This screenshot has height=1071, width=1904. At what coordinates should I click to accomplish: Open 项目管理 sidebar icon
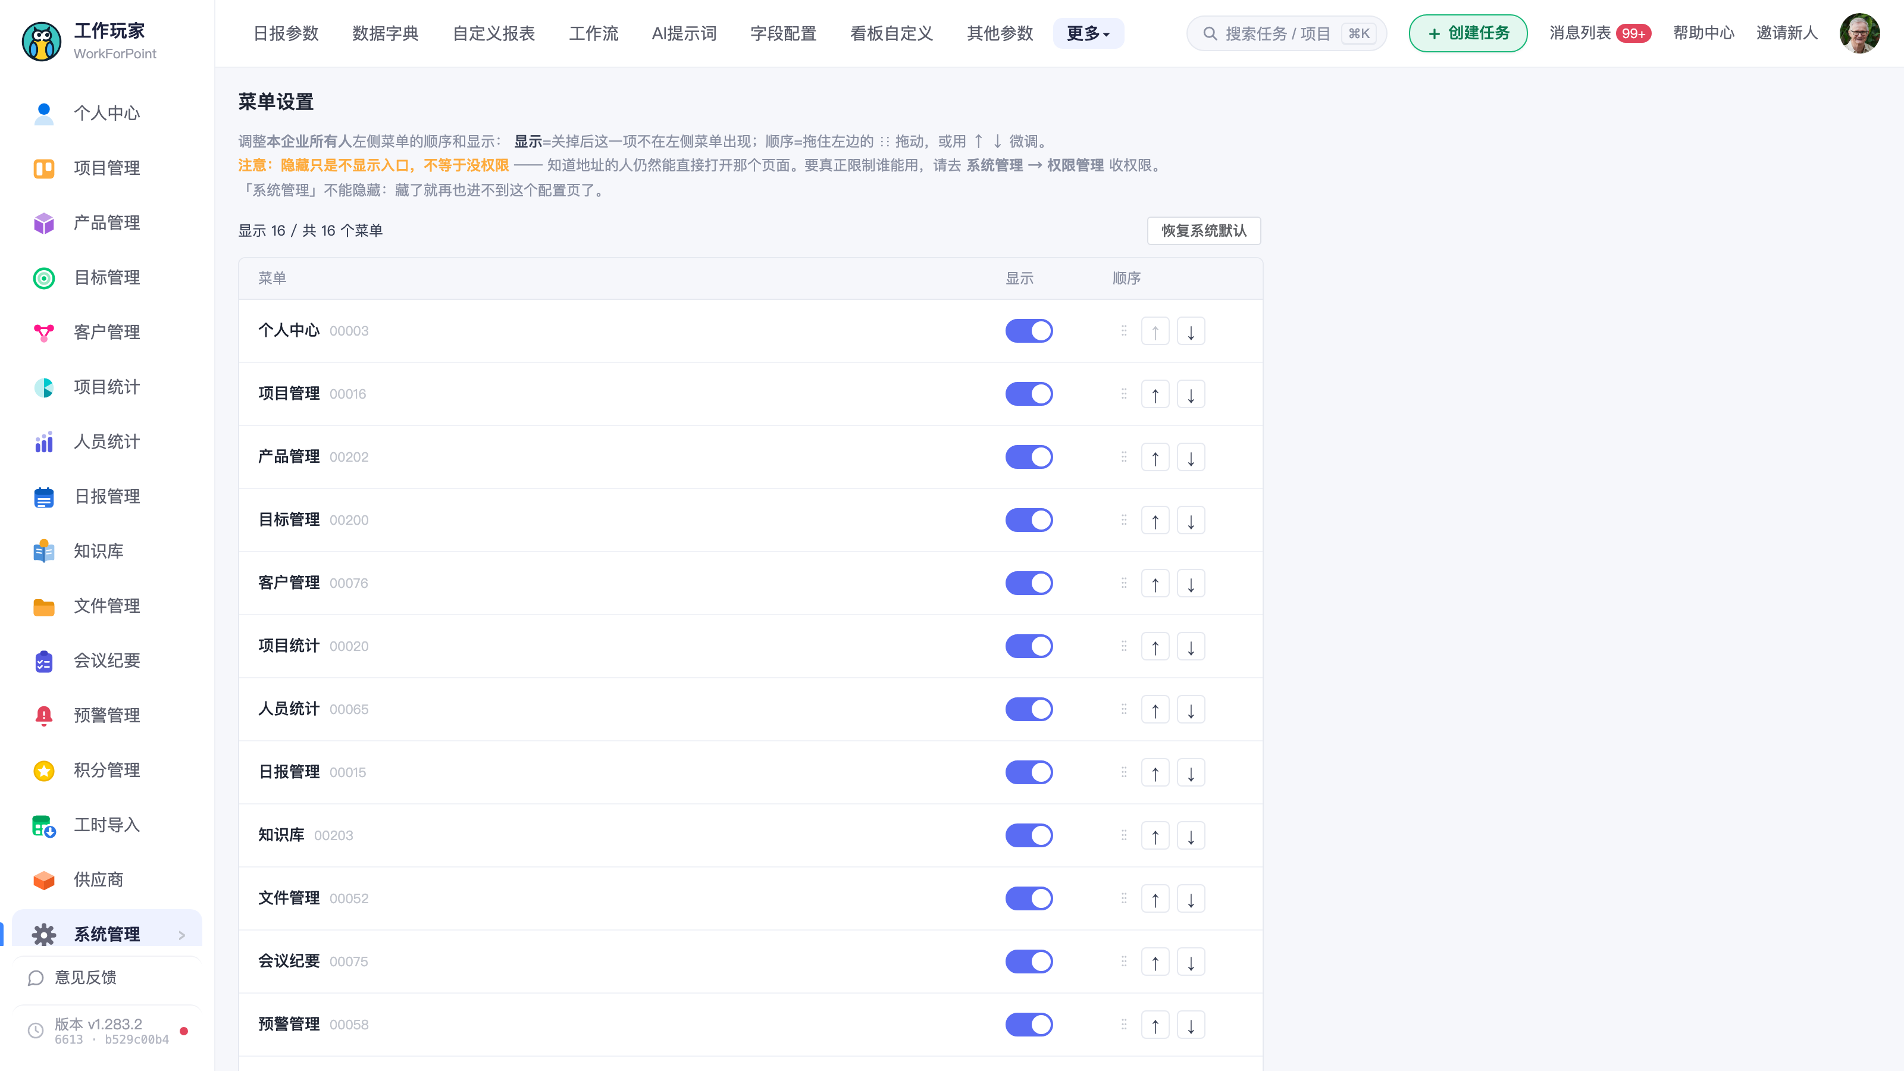43,168
